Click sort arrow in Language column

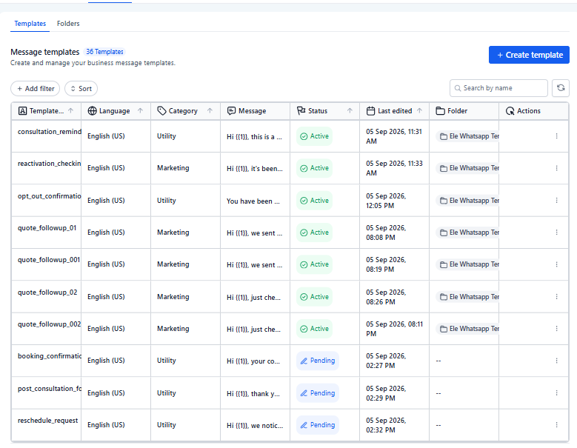140,111
